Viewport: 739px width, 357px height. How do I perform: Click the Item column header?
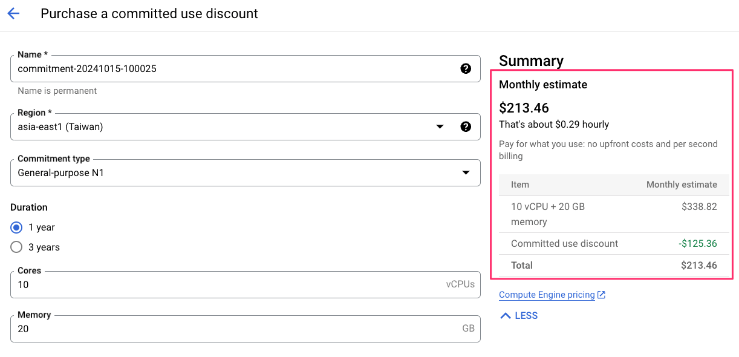[x=520, y=185]
